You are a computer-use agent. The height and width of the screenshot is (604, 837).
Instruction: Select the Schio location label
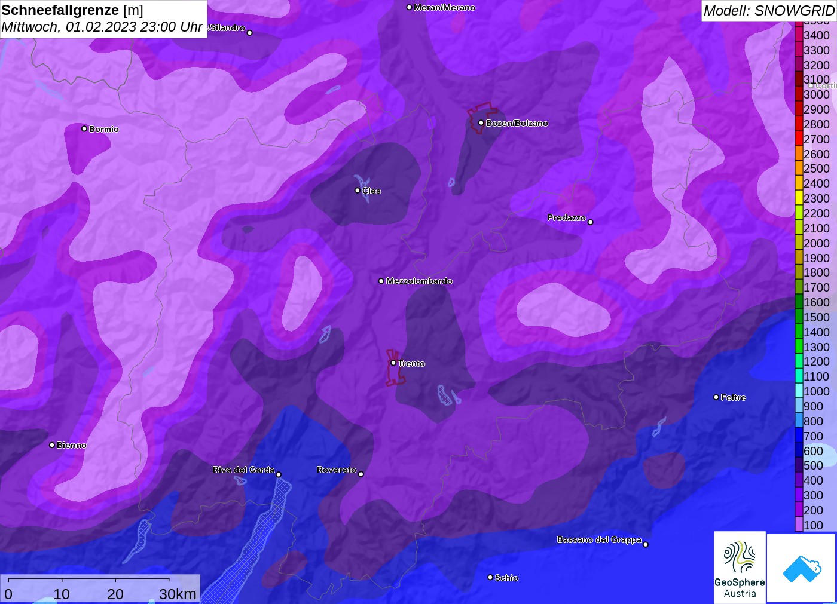point(506,578)
